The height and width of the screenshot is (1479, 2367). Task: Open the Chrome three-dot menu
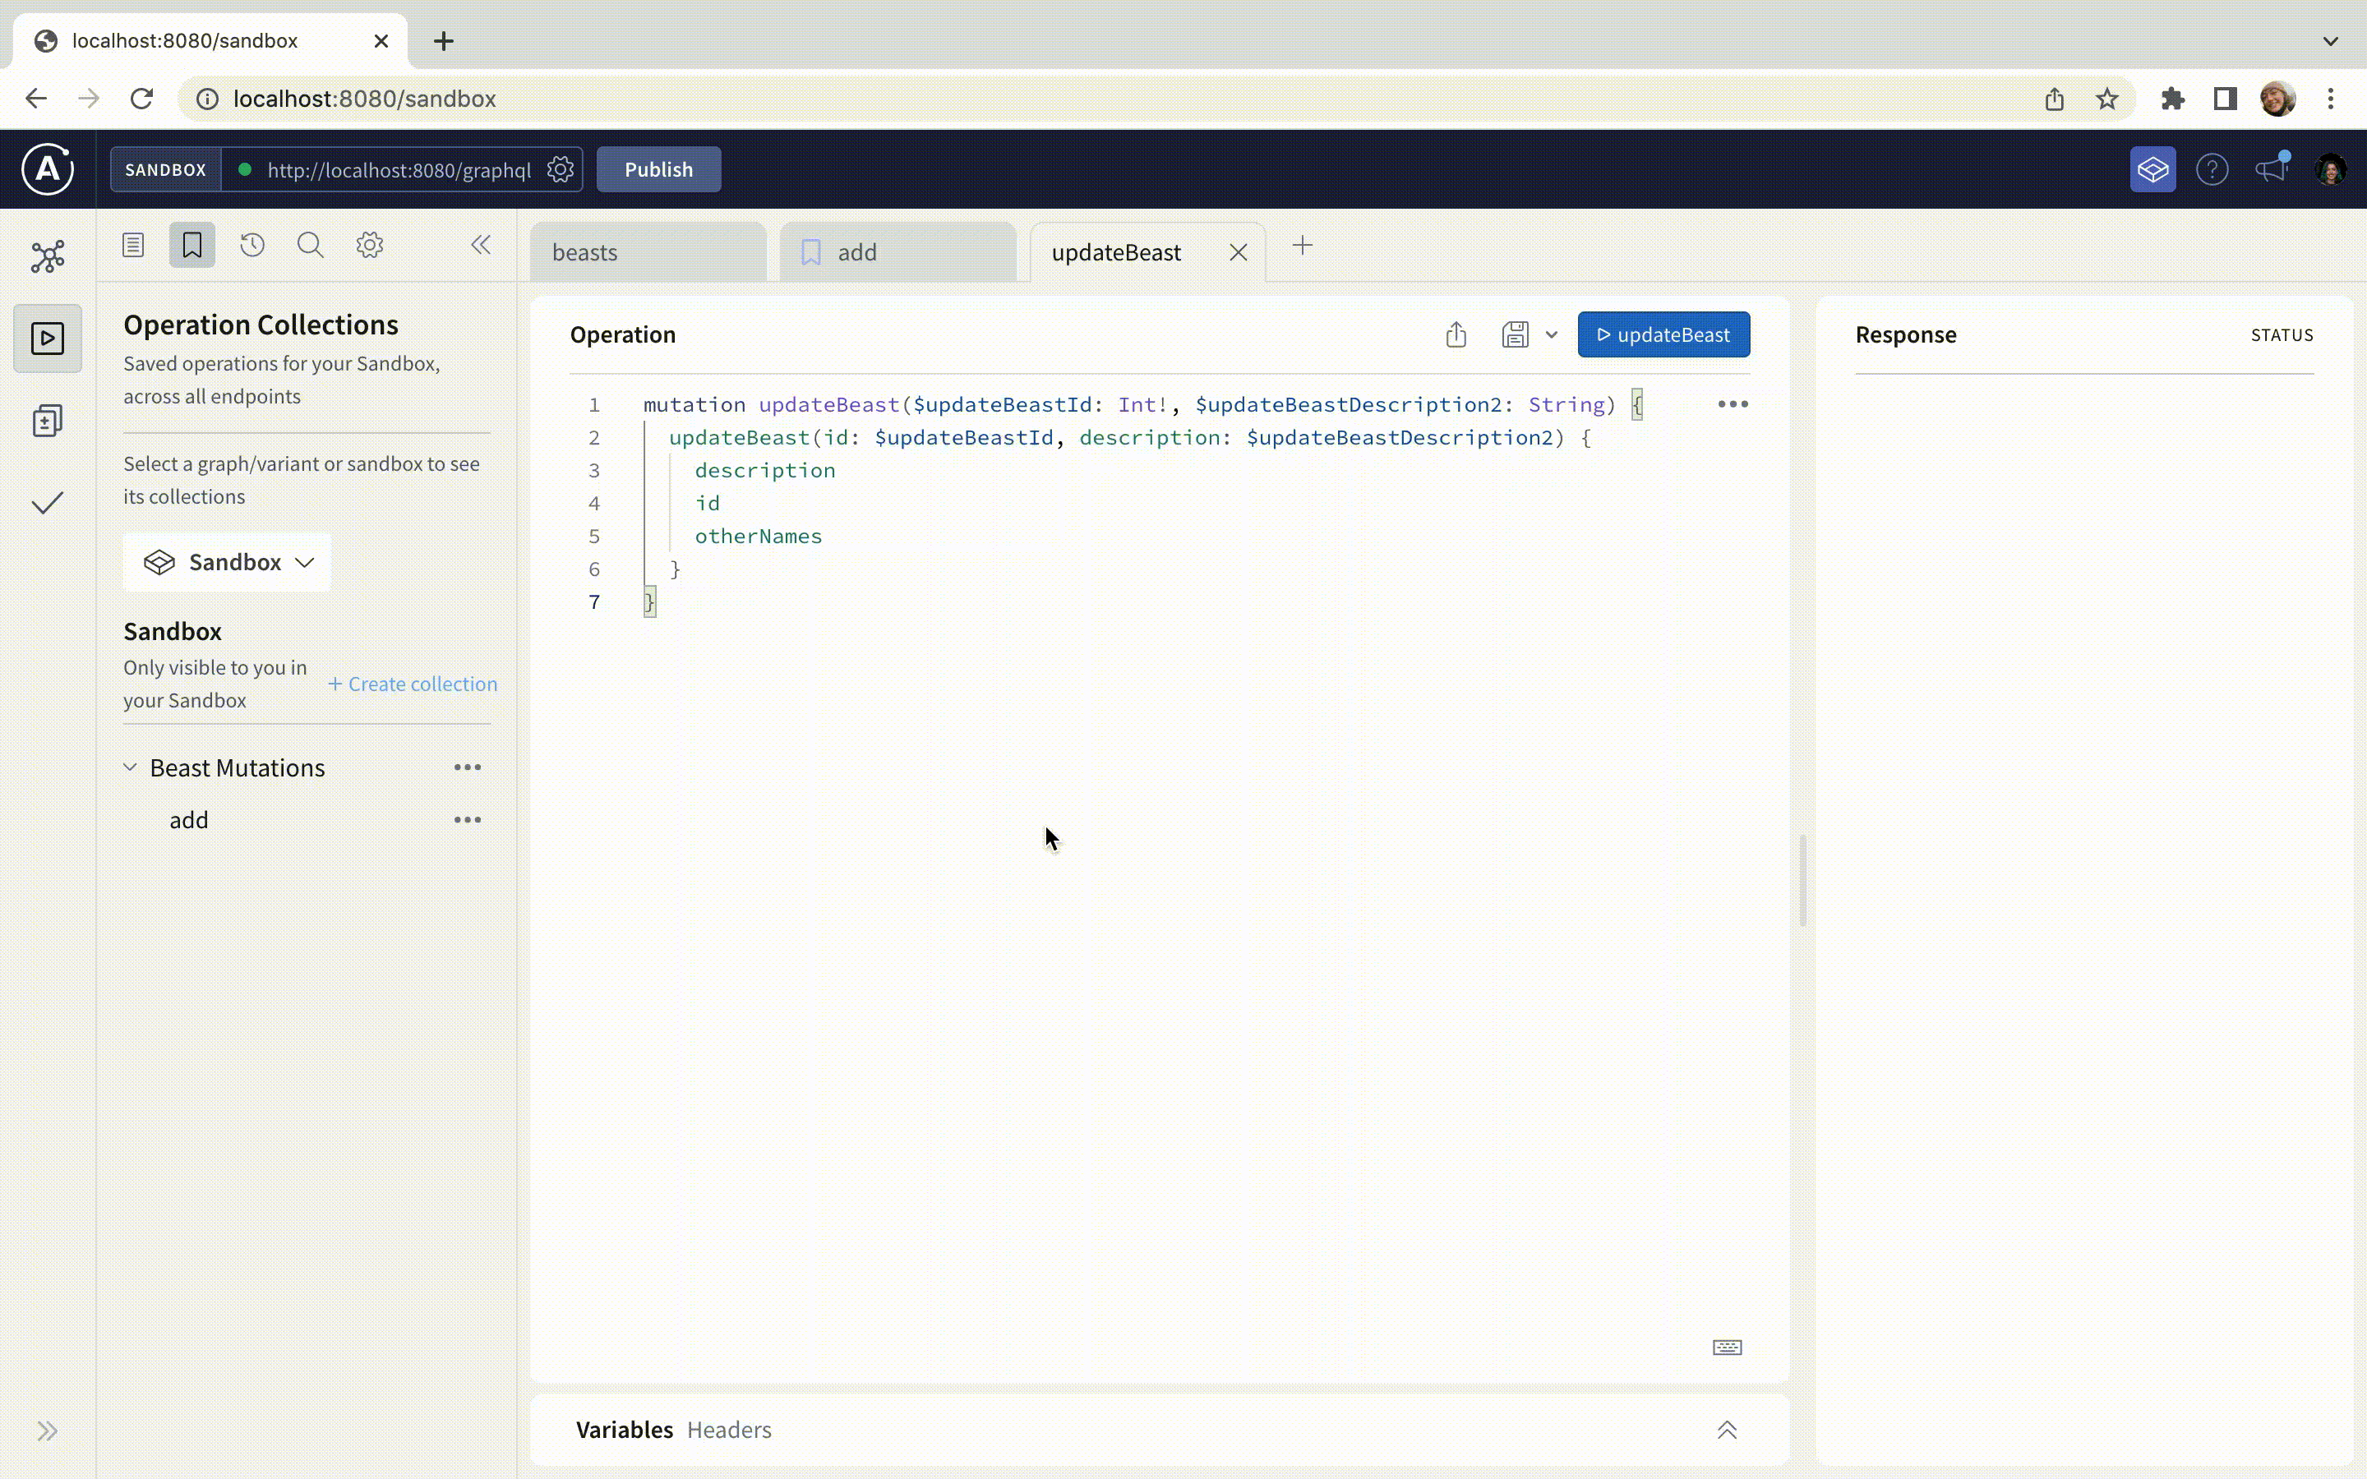[2331, 99]
